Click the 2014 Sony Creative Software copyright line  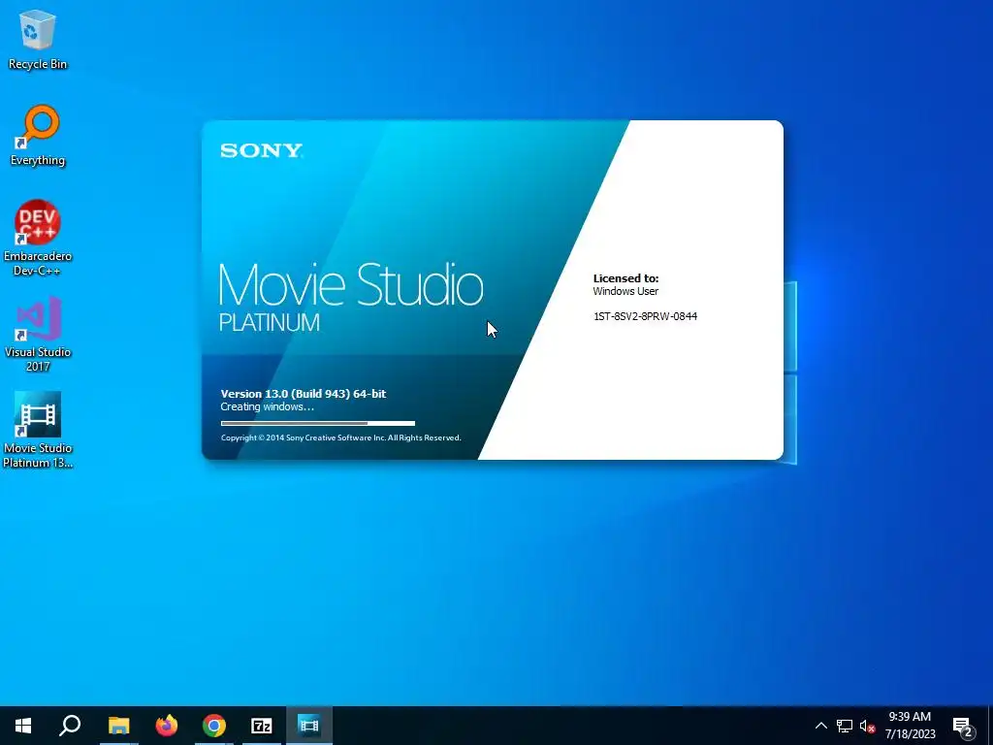tap(340, 437)
